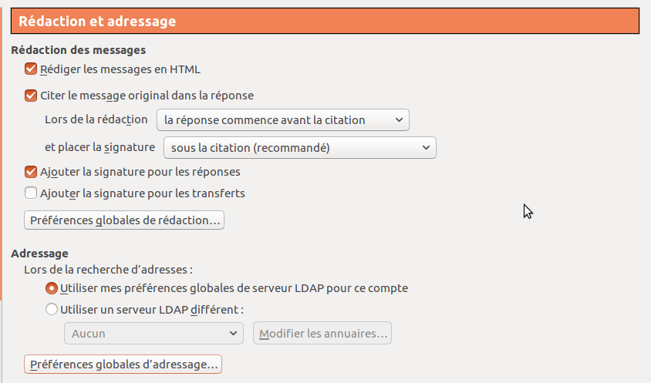Toggle Citer le message original checkbox
This screenshot has height=383, width=651.
click(x=32, y=96)
